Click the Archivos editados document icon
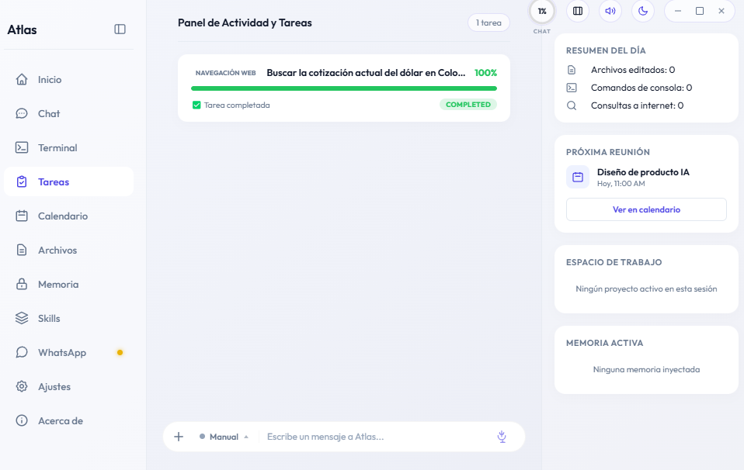The height and width of the screenshot is (470, 744). (x=572, y=70)
